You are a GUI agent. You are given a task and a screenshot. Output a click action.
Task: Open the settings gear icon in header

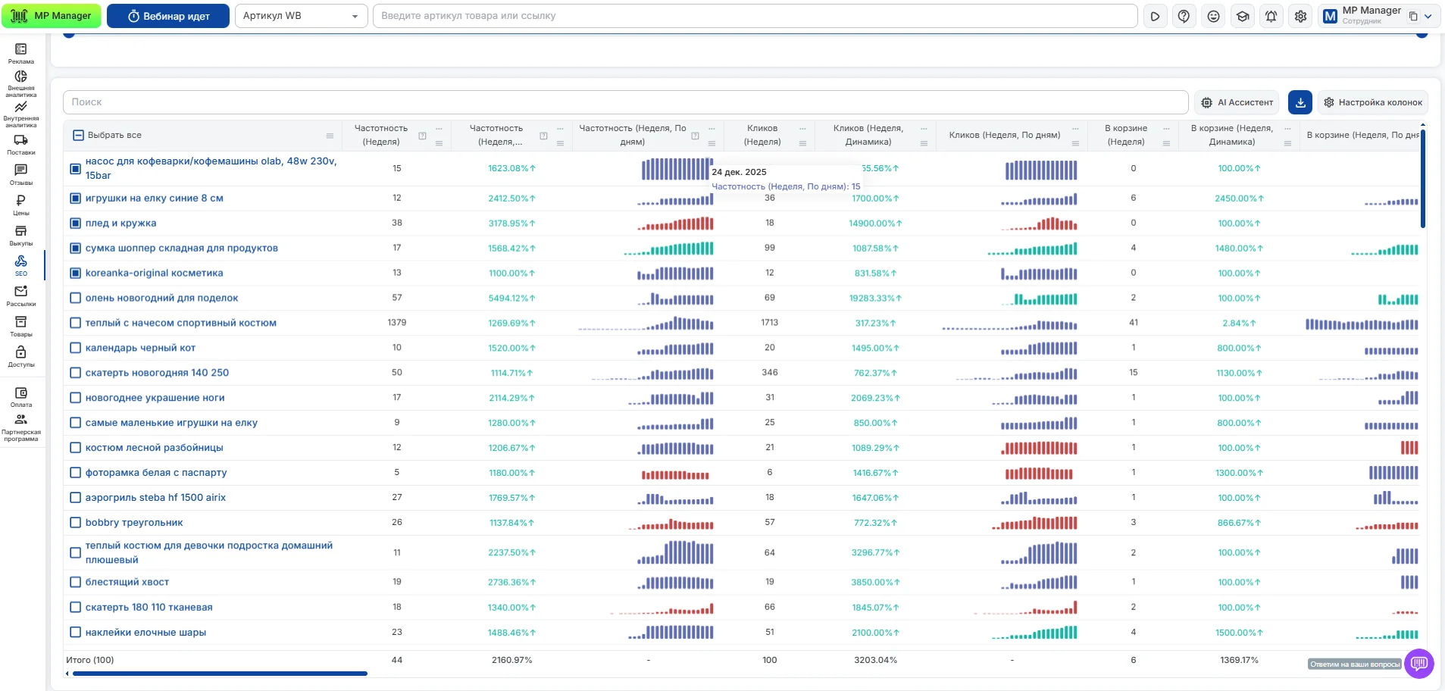tap(1300, 16)
